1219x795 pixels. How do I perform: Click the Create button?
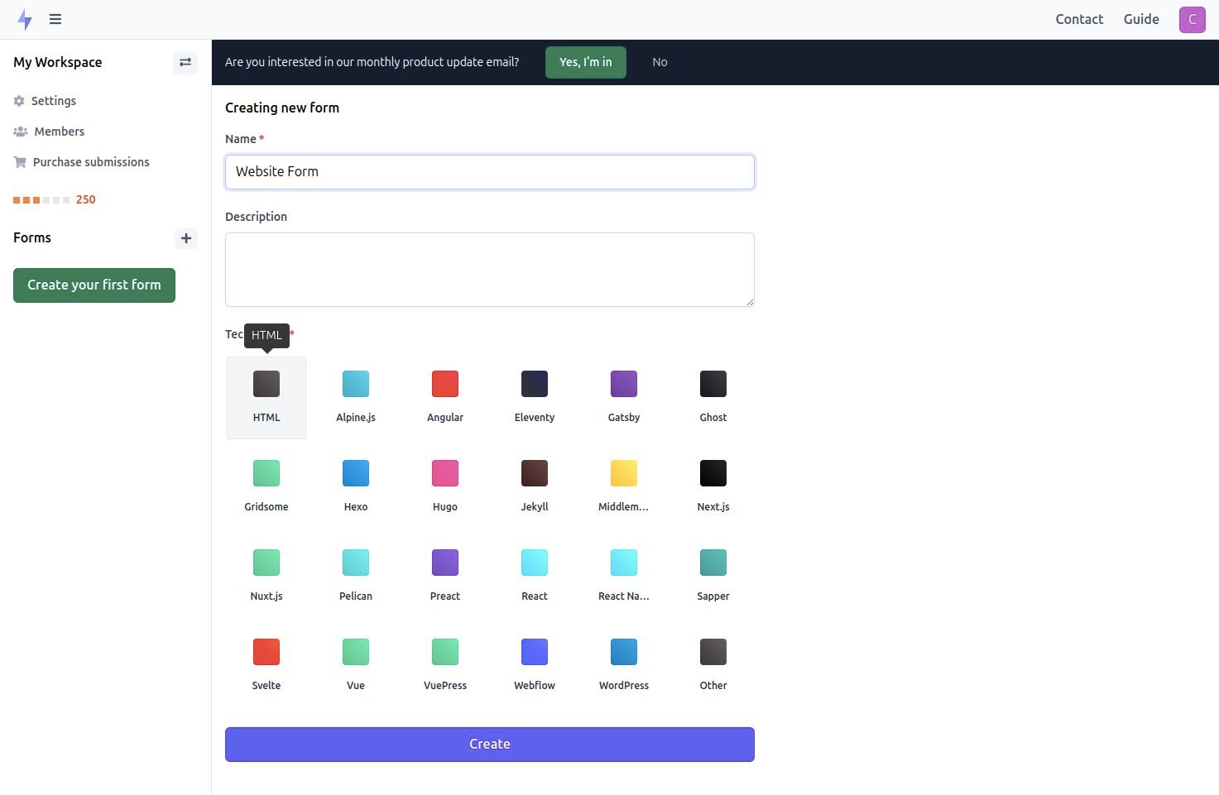tap(489, 744)
